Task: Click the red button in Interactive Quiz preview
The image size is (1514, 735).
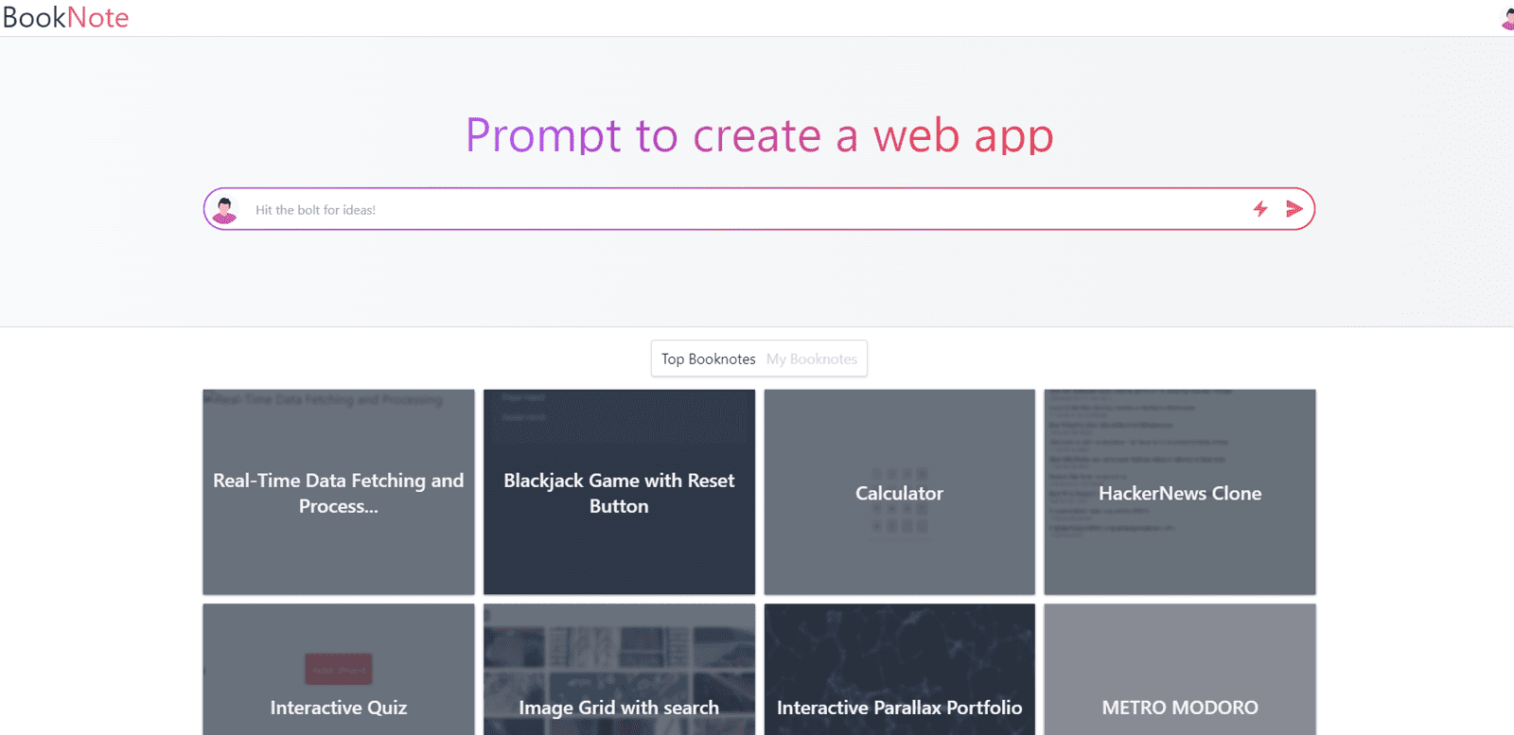Action: coord(338,669)
